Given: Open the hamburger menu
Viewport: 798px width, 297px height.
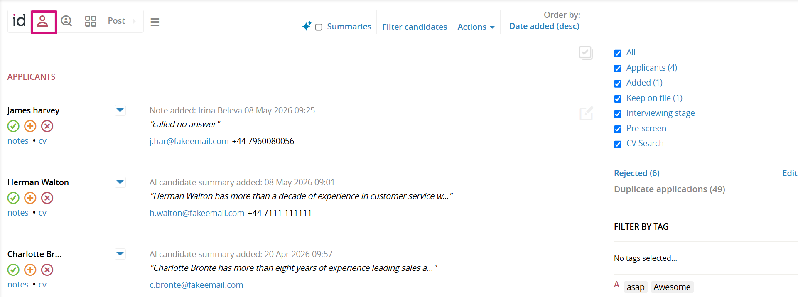Looking at the screenshot, I should [155, 22].
